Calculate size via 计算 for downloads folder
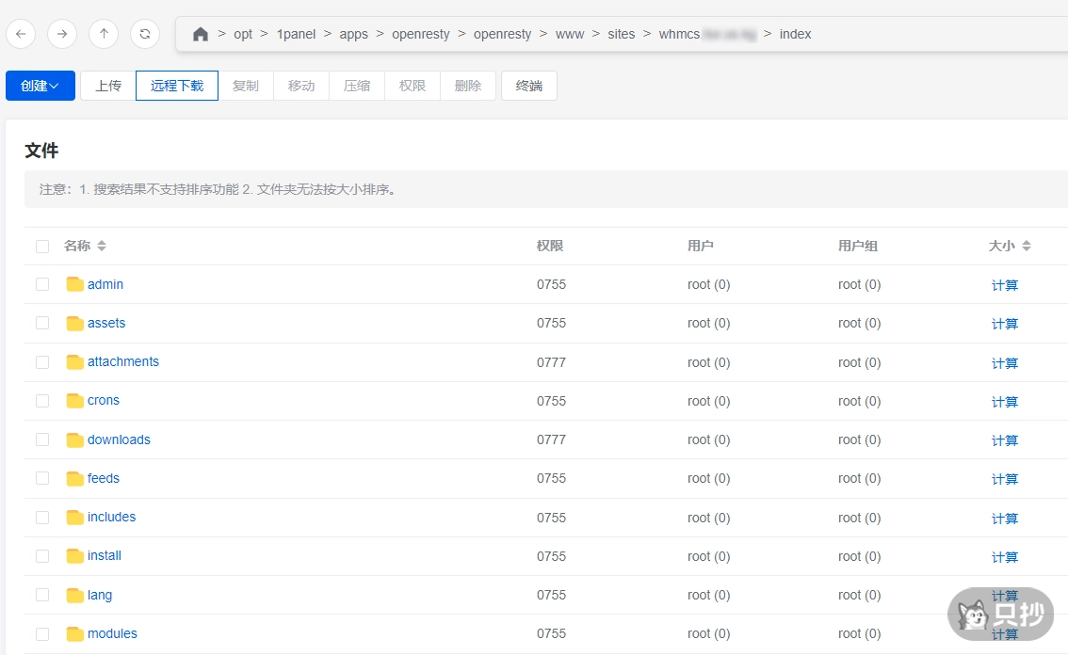Viewport: 1068px width, 655px height. pos(1005,440)
